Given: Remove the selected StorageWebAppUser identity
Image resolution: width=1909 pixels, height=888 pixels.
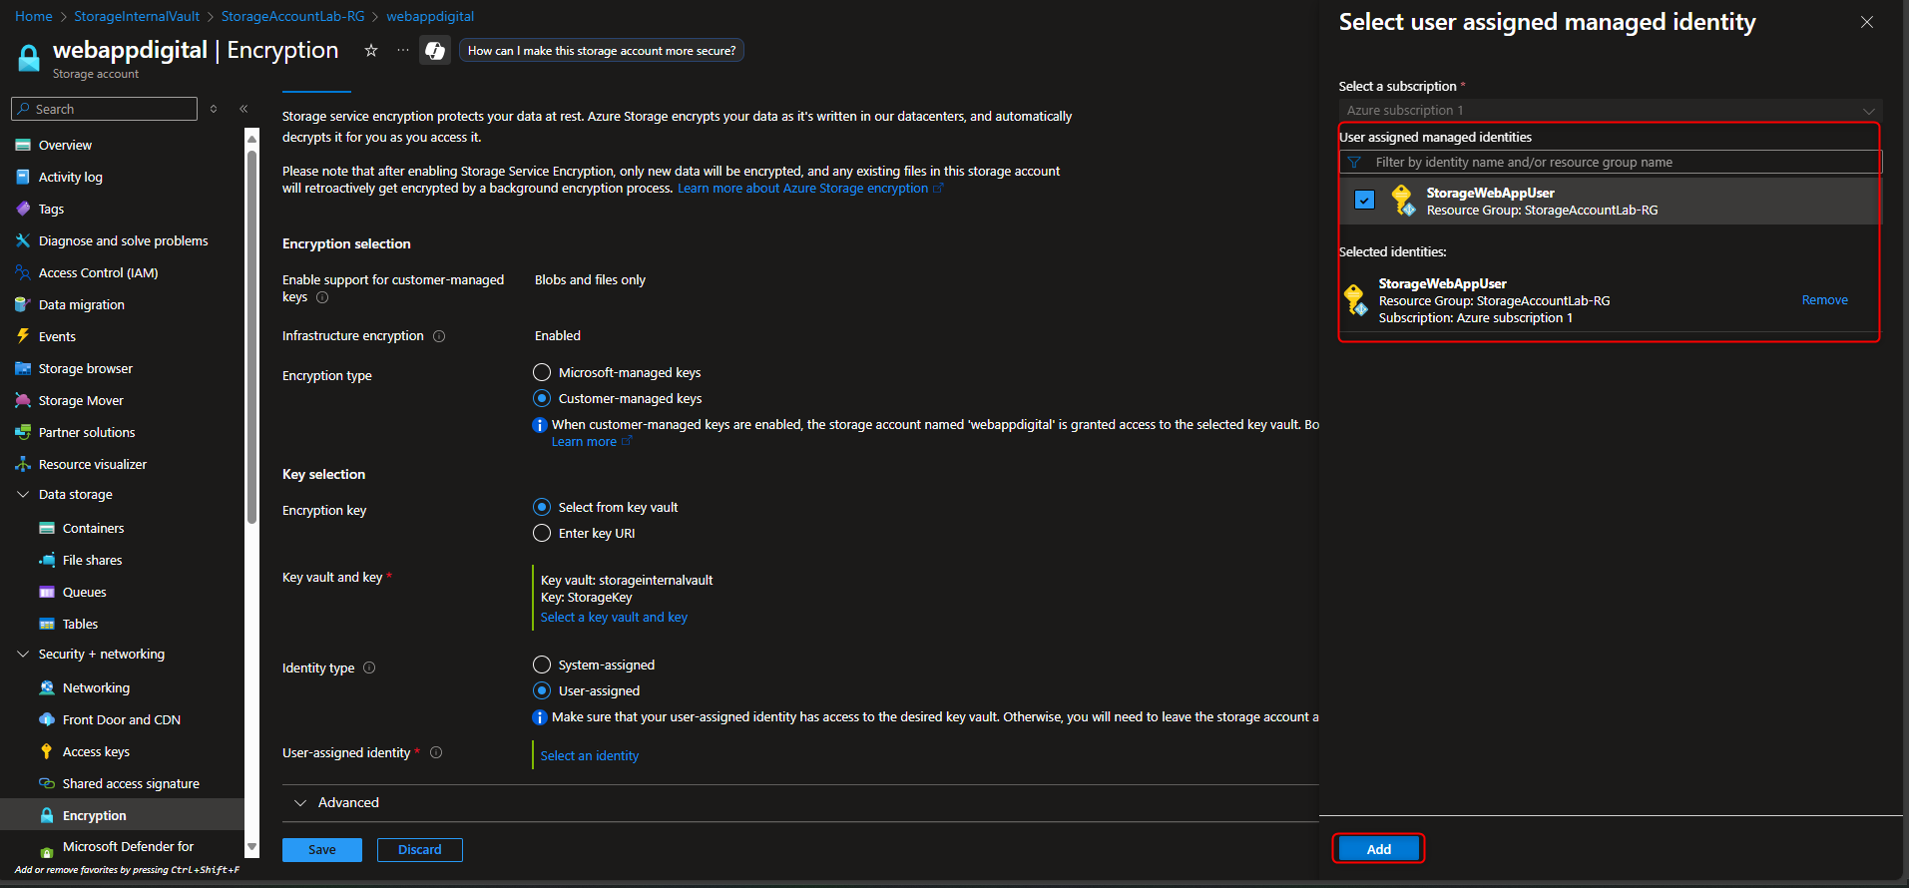Looking at the screenshot, I should (1824, 299).
